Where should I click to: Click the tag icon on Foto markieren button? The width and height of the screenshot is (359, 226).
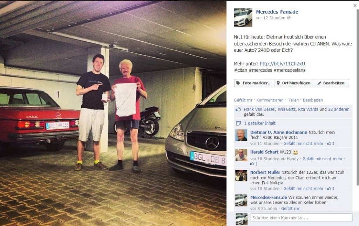[238, 83]
